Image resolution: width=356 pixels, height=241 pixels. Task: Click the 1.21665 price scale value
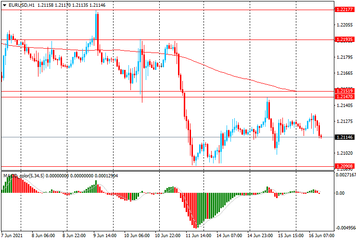point(344,73)
